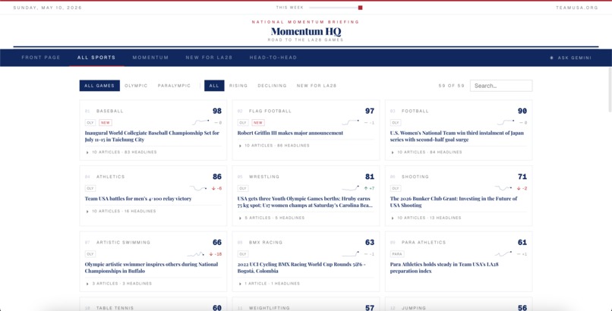The height and width of the screenshot is (311, 612).
Task: Click the page vertical scrollbar
Action: 610,90
